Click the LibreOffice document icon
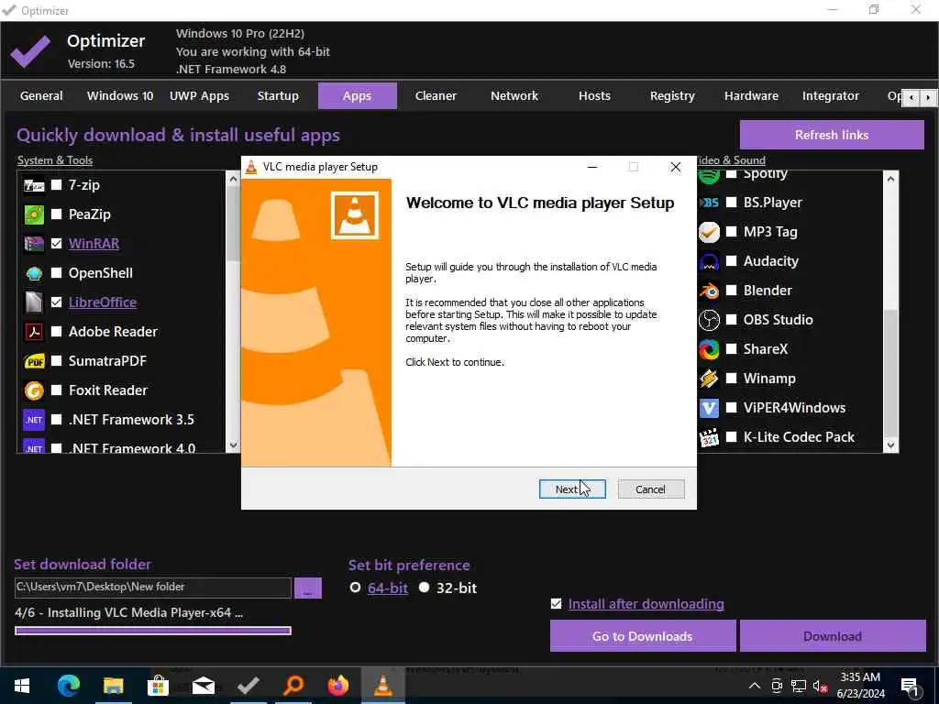This screenshot has width=939, height=704. [34, 302]
